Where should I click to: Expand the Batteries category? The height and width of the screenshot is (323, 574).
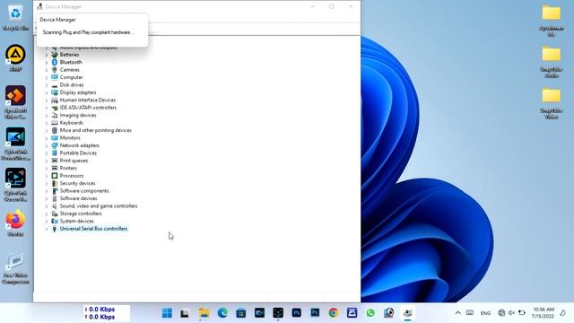[x=47, y=55]
